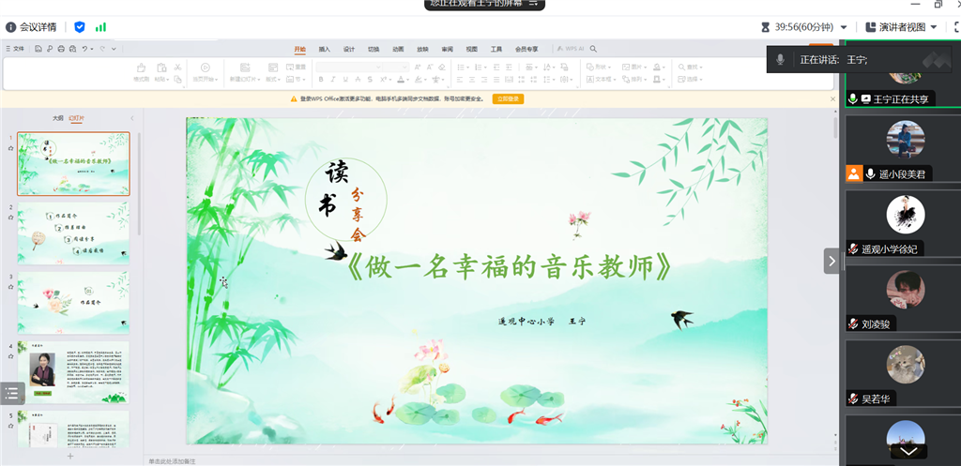
Task: Collapse the participant video strip using side chevron
Action: pos(831,261)
